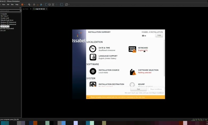Select Omeda Contt in the library
This screenshot has height=125, width=208.
(5, 18)
